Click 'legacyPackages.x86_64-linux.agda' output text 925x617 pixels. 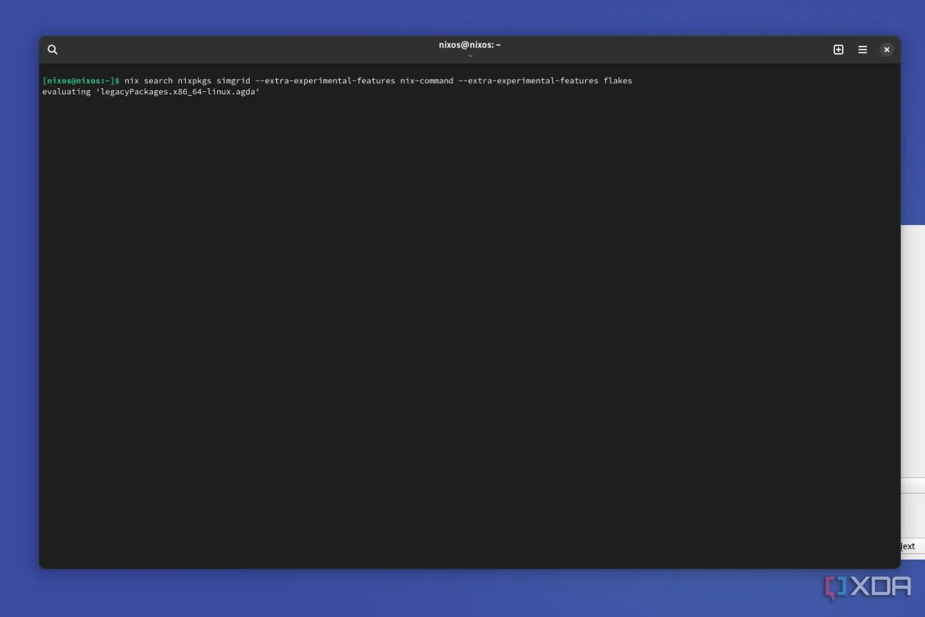pyautogui.click(x=178, y=92)
